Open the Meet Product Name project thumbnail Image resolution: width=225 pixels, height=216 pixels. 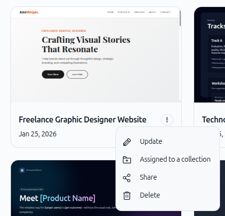(x=64, y=188)
